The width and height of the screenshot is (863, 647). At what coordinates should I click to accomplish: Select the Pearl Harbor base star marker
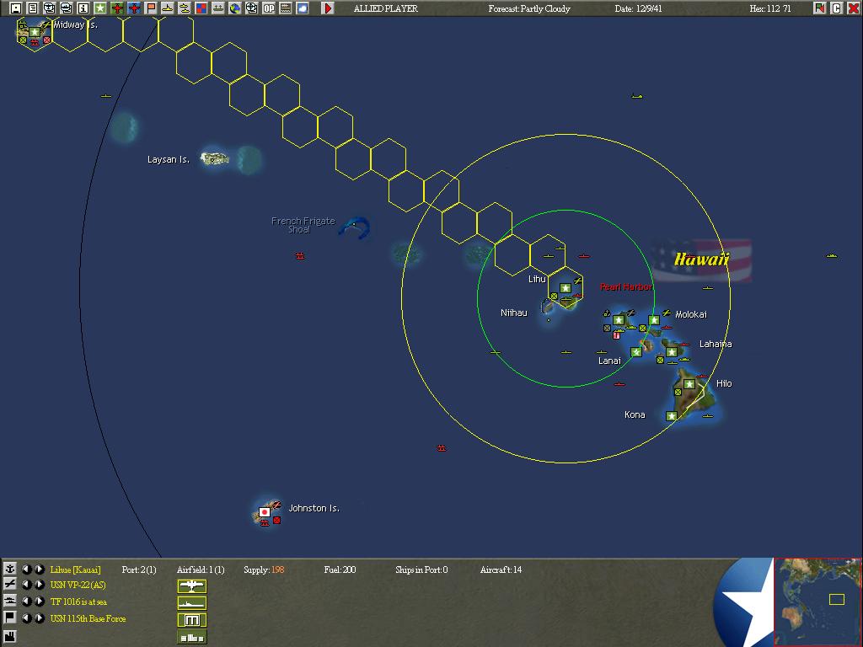[x=619, y=320]
